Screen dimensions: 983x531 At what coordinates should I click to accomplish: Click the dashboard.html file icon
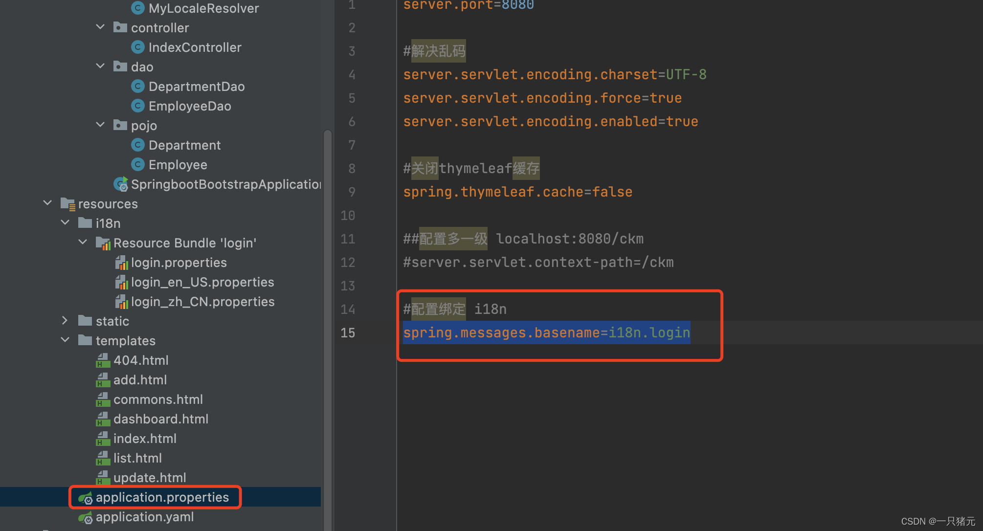(103, 419)
